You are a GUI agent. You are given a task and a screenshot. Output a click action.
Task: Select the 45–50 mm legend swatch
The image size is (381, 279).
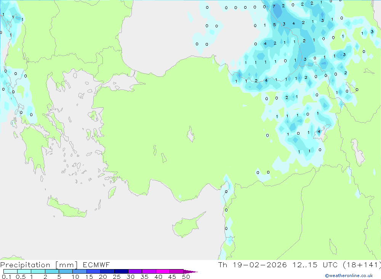(x=176, y=271)
